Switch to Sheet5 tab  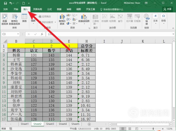(76, 124)
